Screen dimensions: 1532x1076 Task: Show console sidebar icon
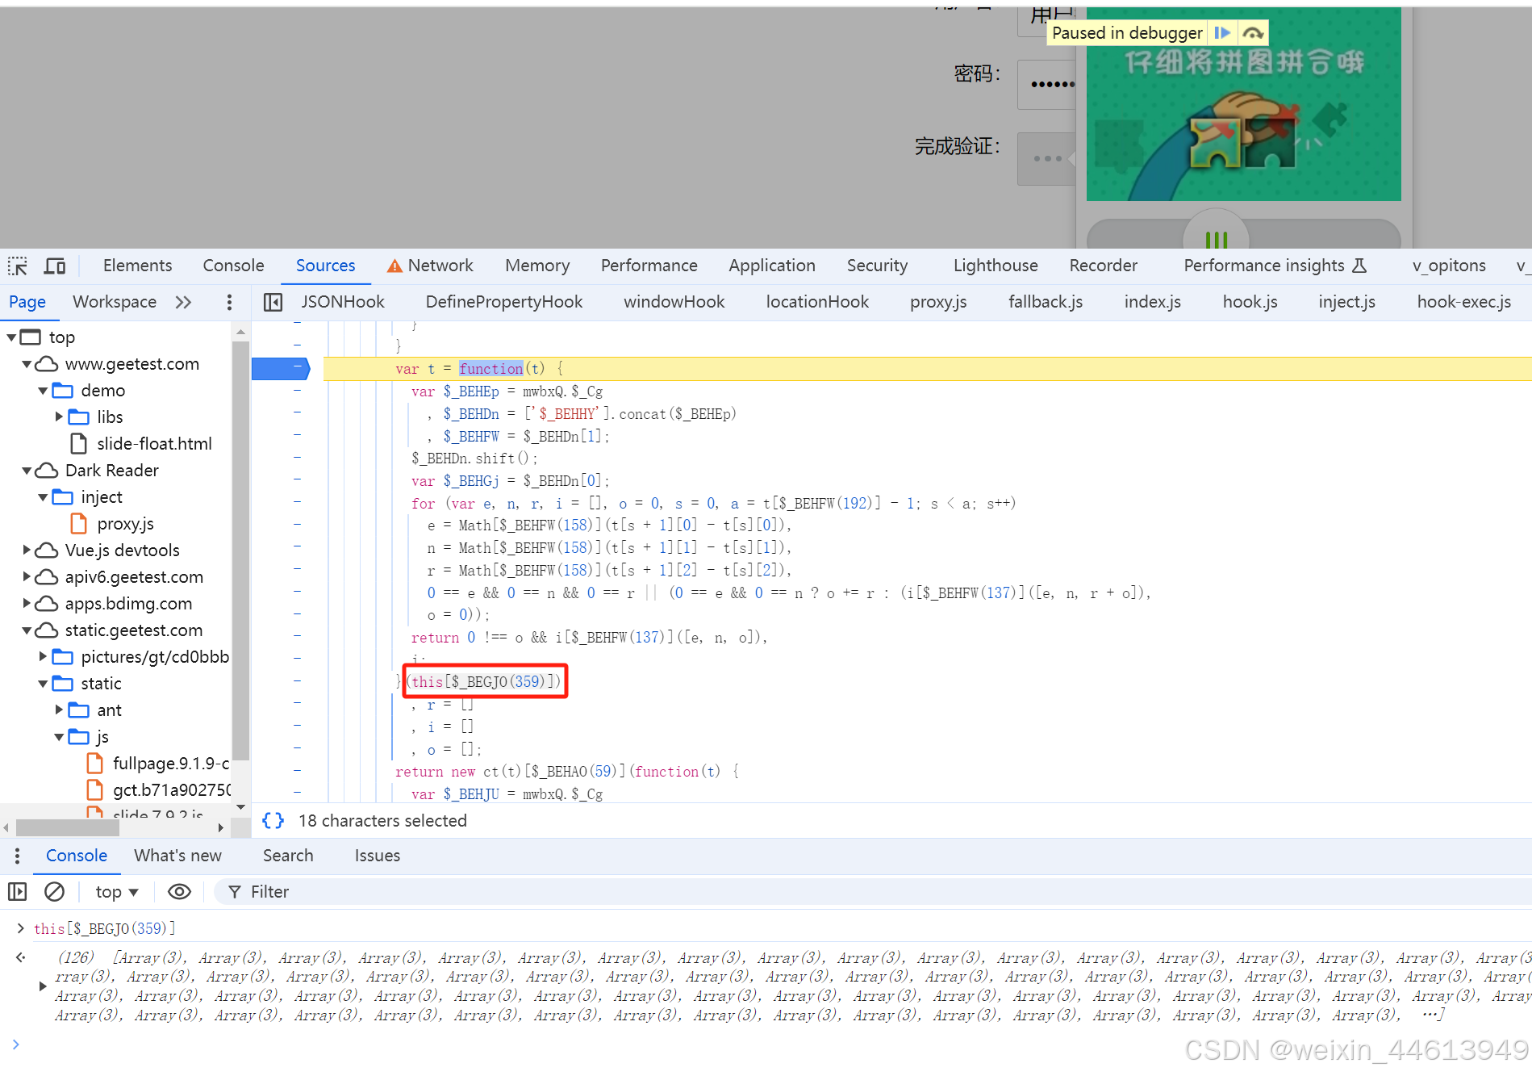pos(17,892)
